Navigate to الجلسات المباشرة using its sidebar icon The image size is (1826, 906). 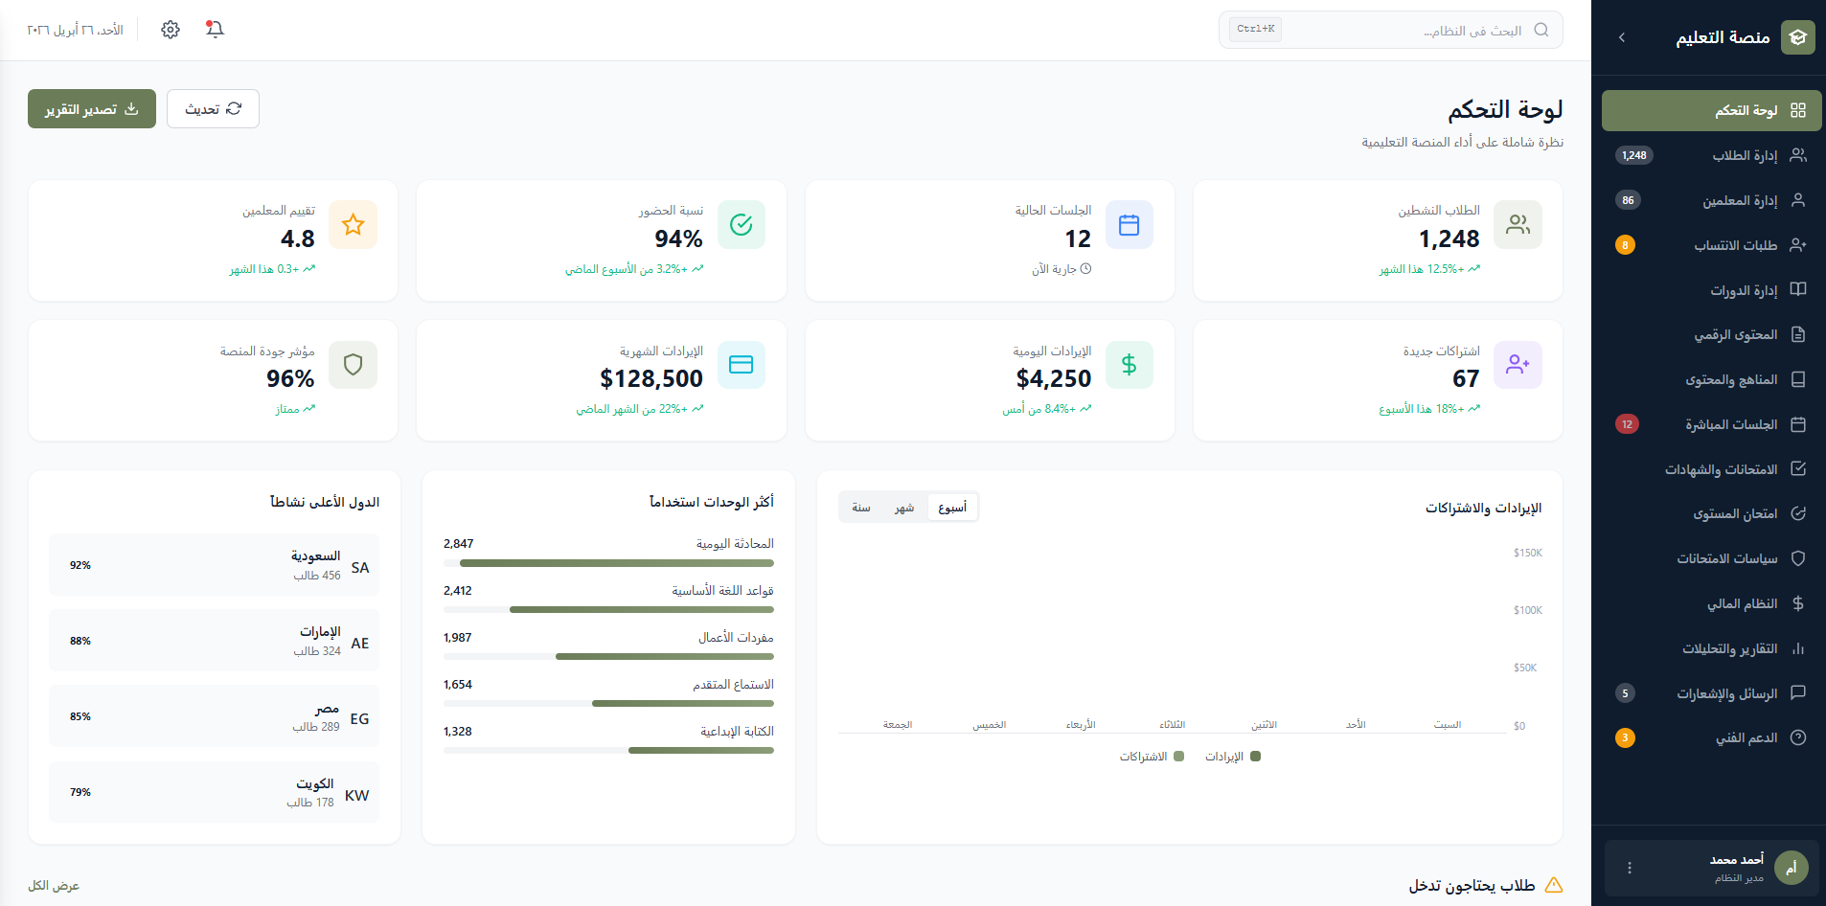click(x=1799, y=423)
